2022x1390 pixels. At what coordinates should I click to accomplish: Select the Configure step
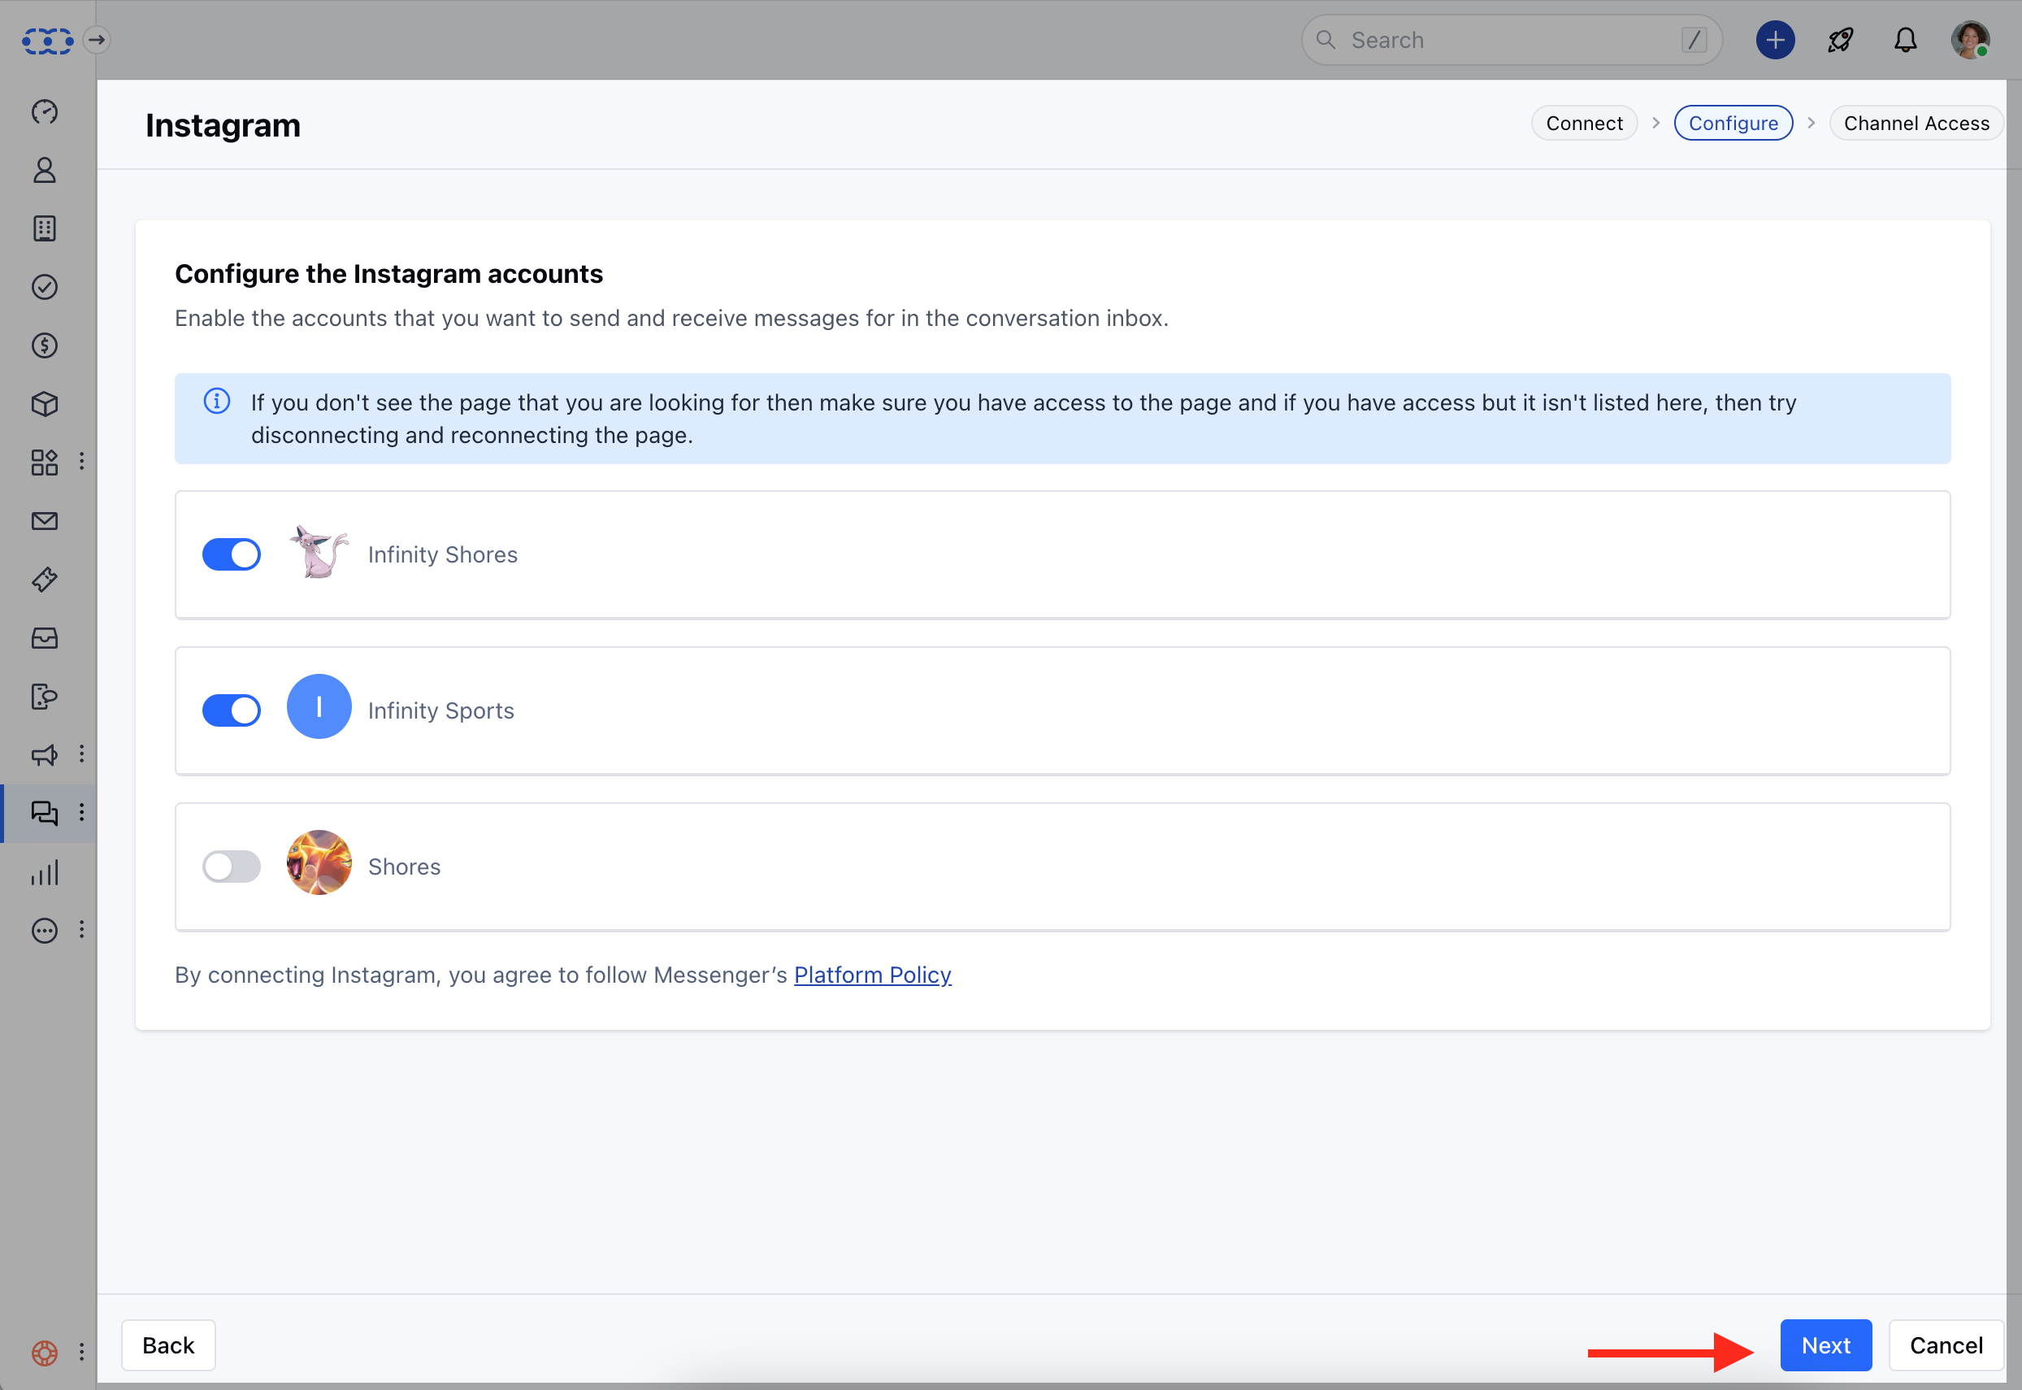pyautogui.click(x=1733, y=123)
